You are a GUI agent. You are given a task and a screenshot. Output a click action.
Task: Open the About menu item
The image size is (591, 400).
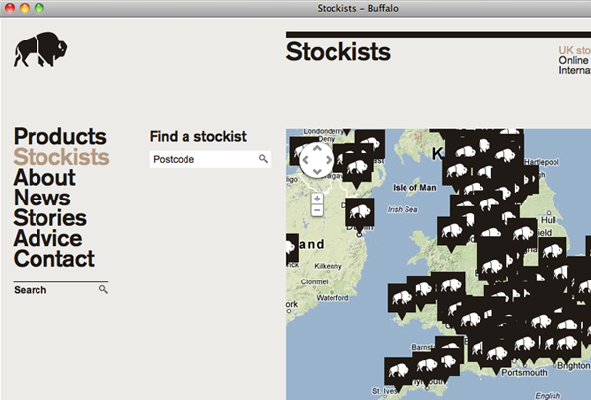[x=44, y=177]
